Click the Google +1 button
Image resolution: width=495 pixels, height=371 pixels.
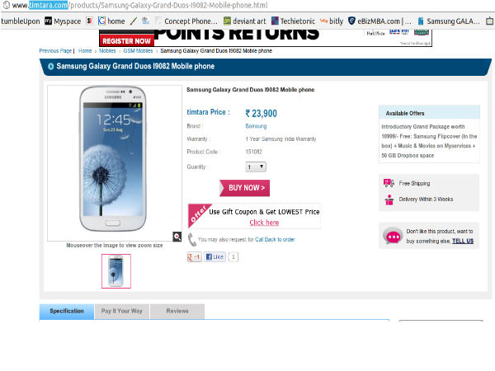click(x=196, y=257)
